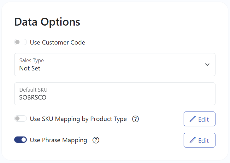Click the pencil icon in the Phrase Mapping Edit button
The height and width of the screenshot is (163, 230).
point(192,140)
